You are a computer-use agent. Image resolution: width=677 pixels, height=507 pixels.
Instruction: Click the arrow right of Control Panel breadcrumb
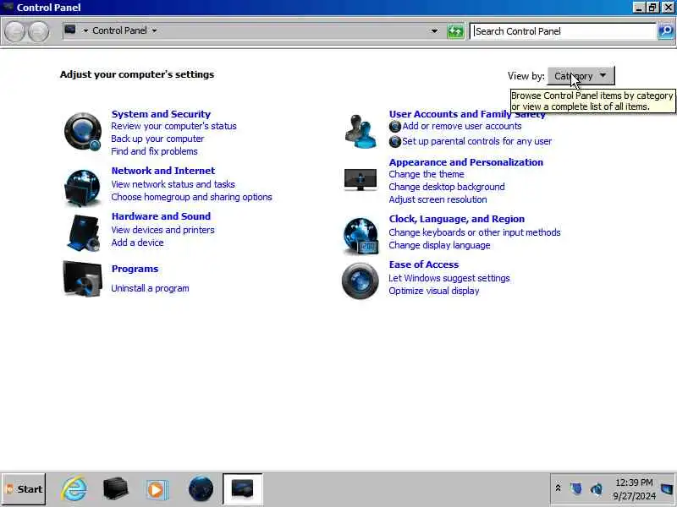[154, 30]
